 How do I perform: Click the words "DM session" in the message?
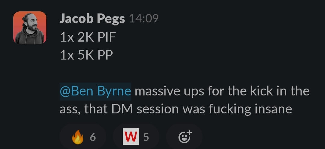(x=145, y=110)
